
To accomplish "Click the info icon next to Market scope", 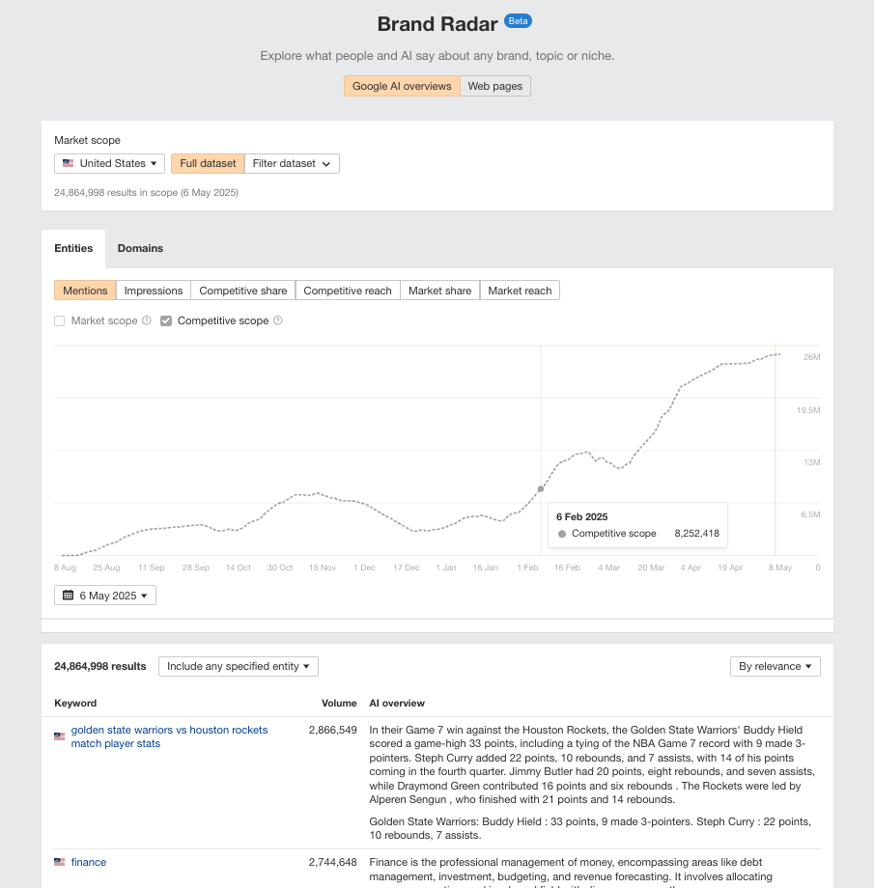I will click(146, 320).
